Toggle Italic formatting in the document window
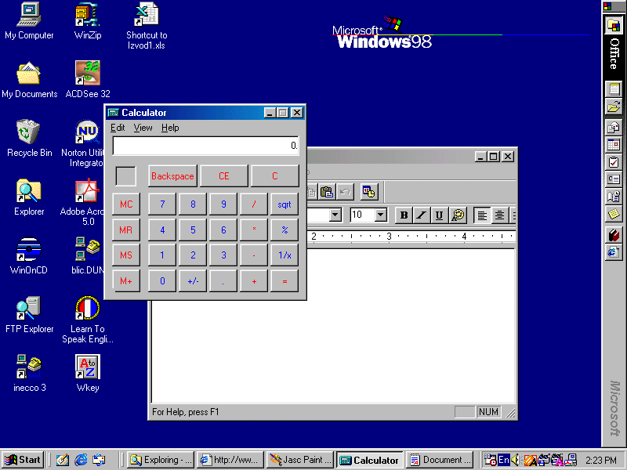Screen dimensions: 627x470 point(422,215)
